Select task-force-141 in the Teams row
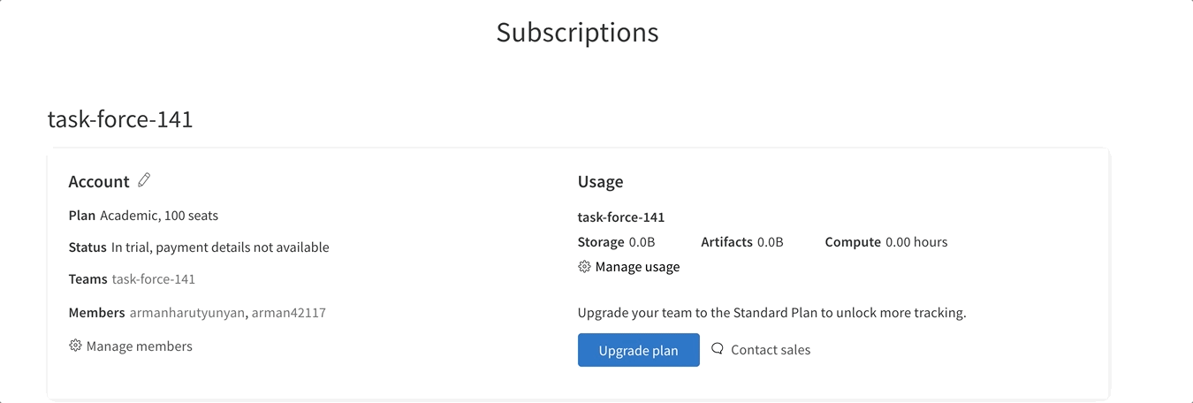This screenshot has height=403, width=1193. (154, 279)
